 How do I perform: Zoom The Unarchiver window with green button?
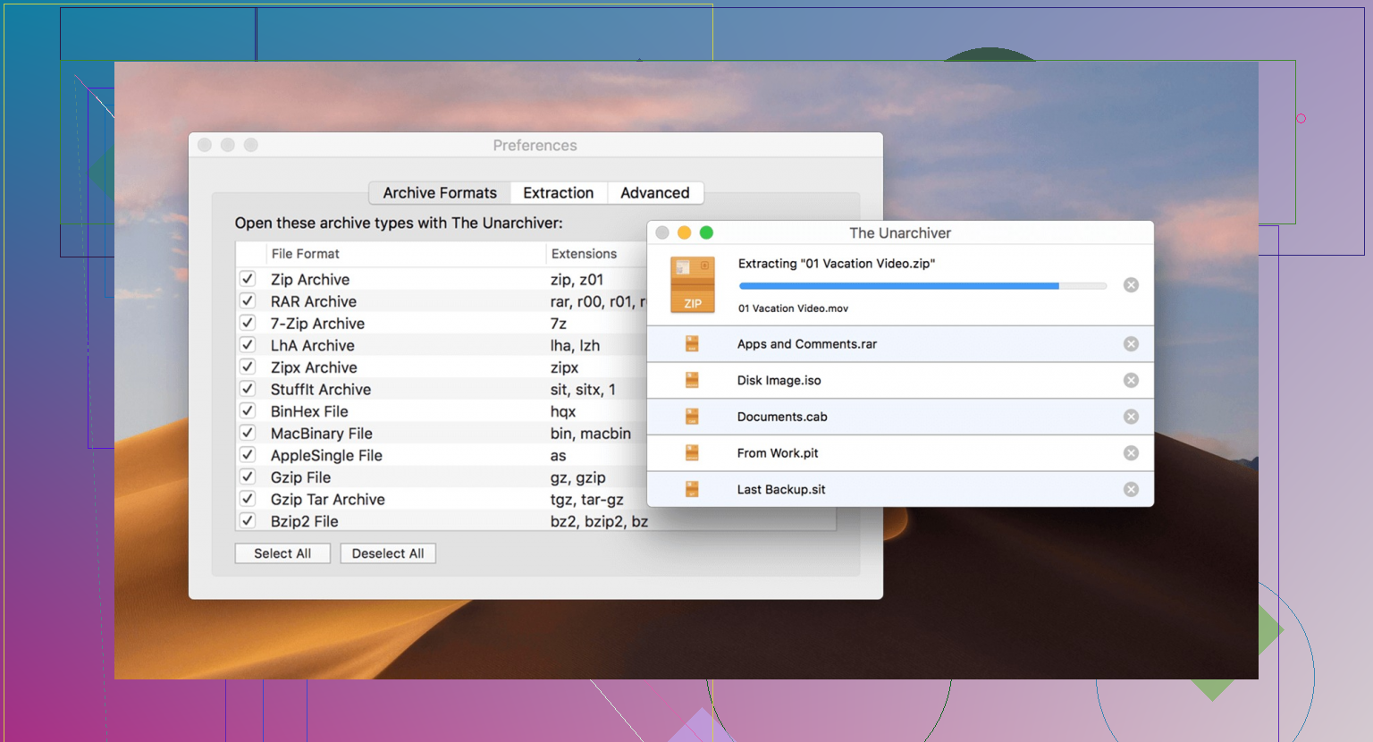706,232
